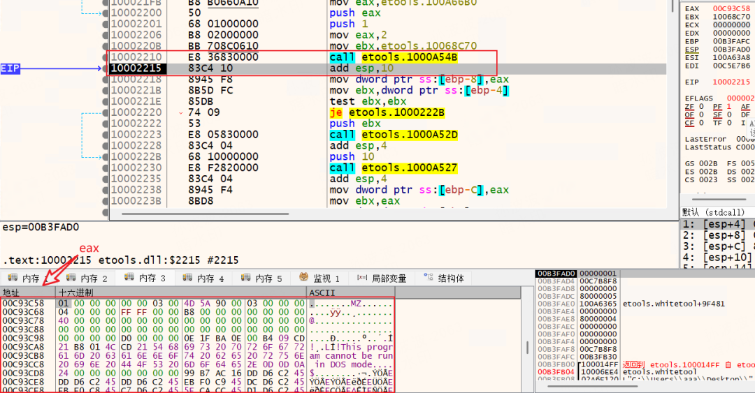The image size is (755, 393).
Task: Toggle breakpoint bullet at address 10002206
Action: (106, 35)
